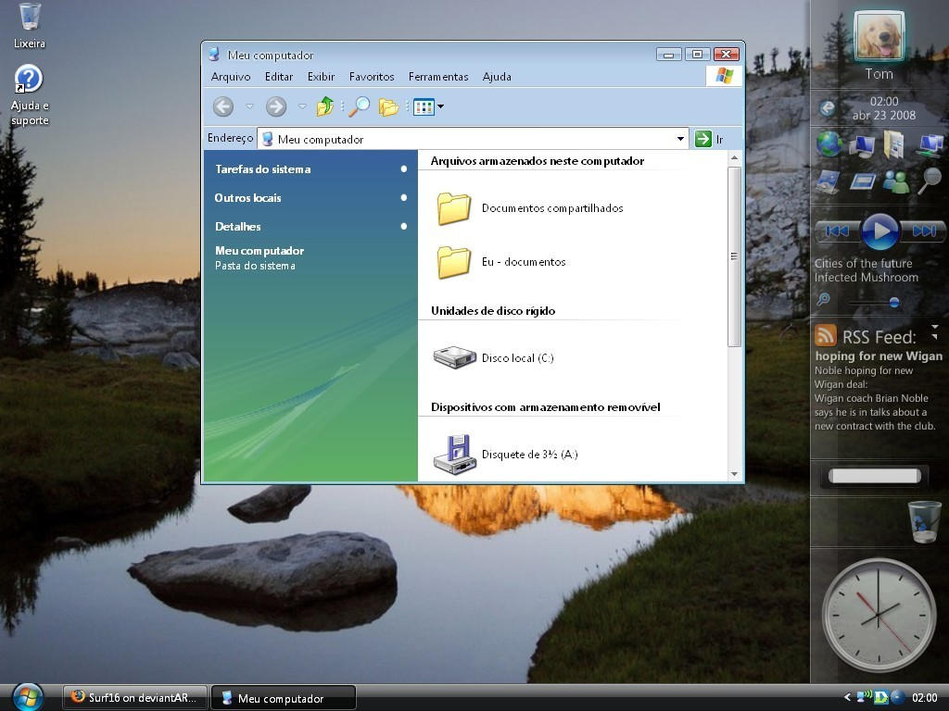Click the blue window panel icon in sidebar launcher

point(862,181)
